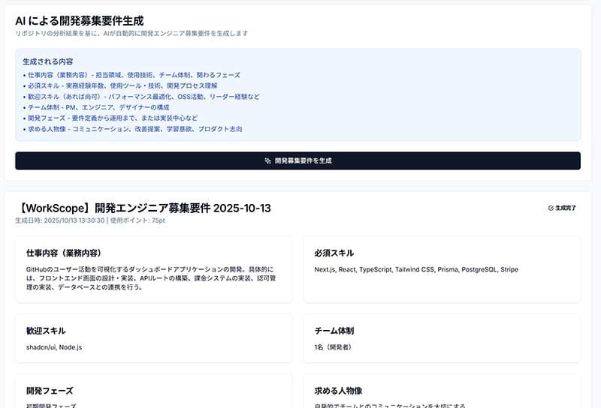Click the 生成日時 2025/10/13 timestamp text

(60, 220)
